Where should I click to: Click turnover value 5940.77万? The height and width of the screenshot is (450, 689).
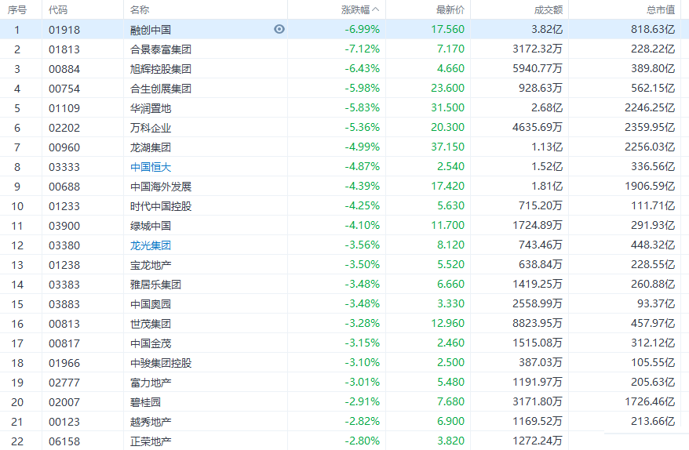tap(538, 68)
